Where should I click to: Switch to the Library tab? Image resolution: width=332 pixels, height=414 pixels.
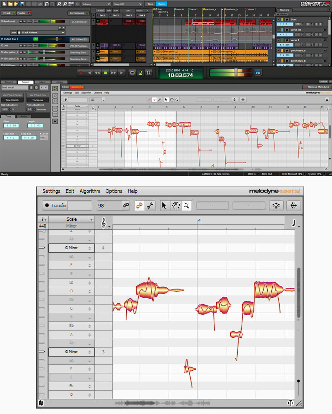pos(59,82)
